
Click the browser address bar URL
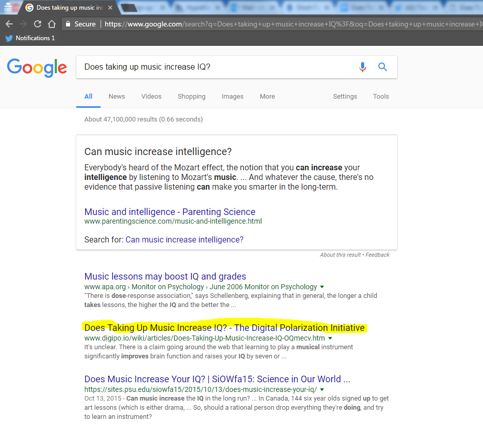tap(289, 24)
